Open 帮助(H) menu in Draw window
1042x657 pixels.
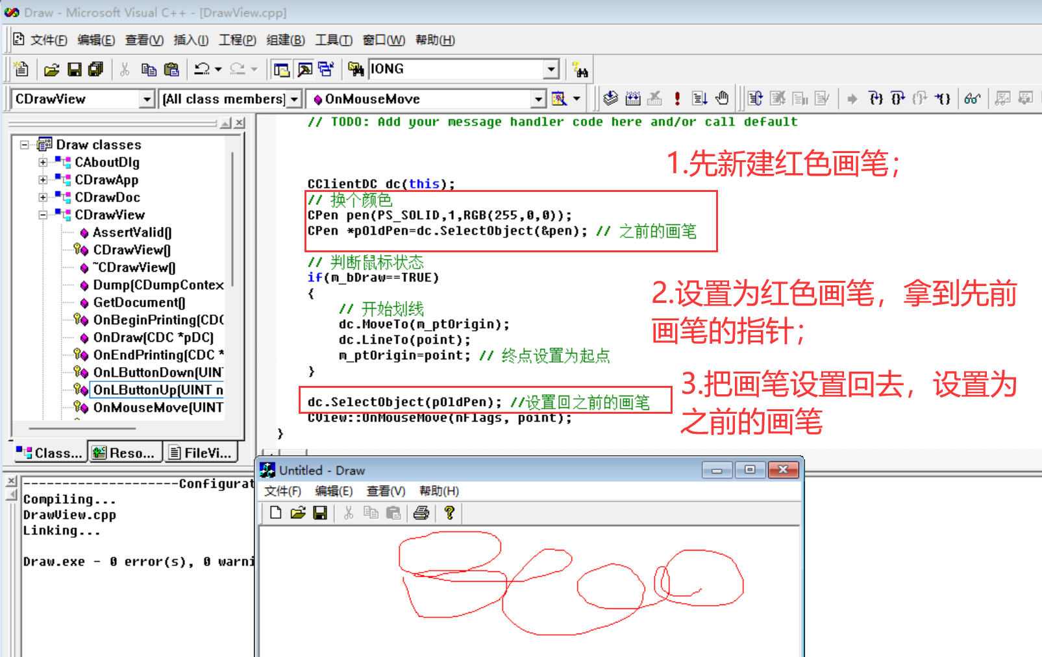[439, 491]
